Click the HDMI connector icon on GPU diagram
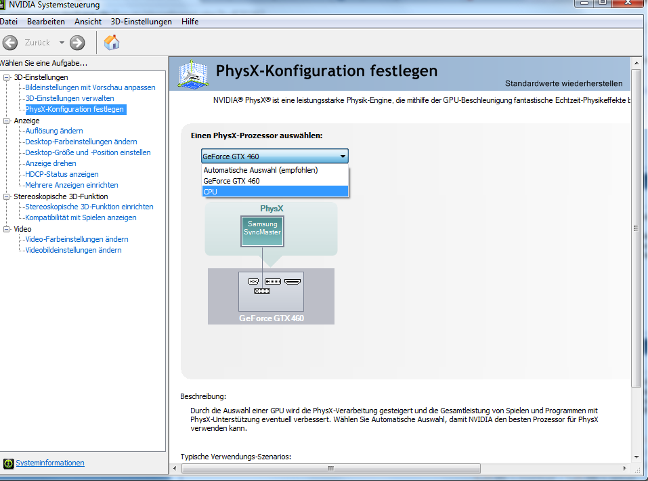Viewport: 648px width, 481px height. tap(293, 282)
